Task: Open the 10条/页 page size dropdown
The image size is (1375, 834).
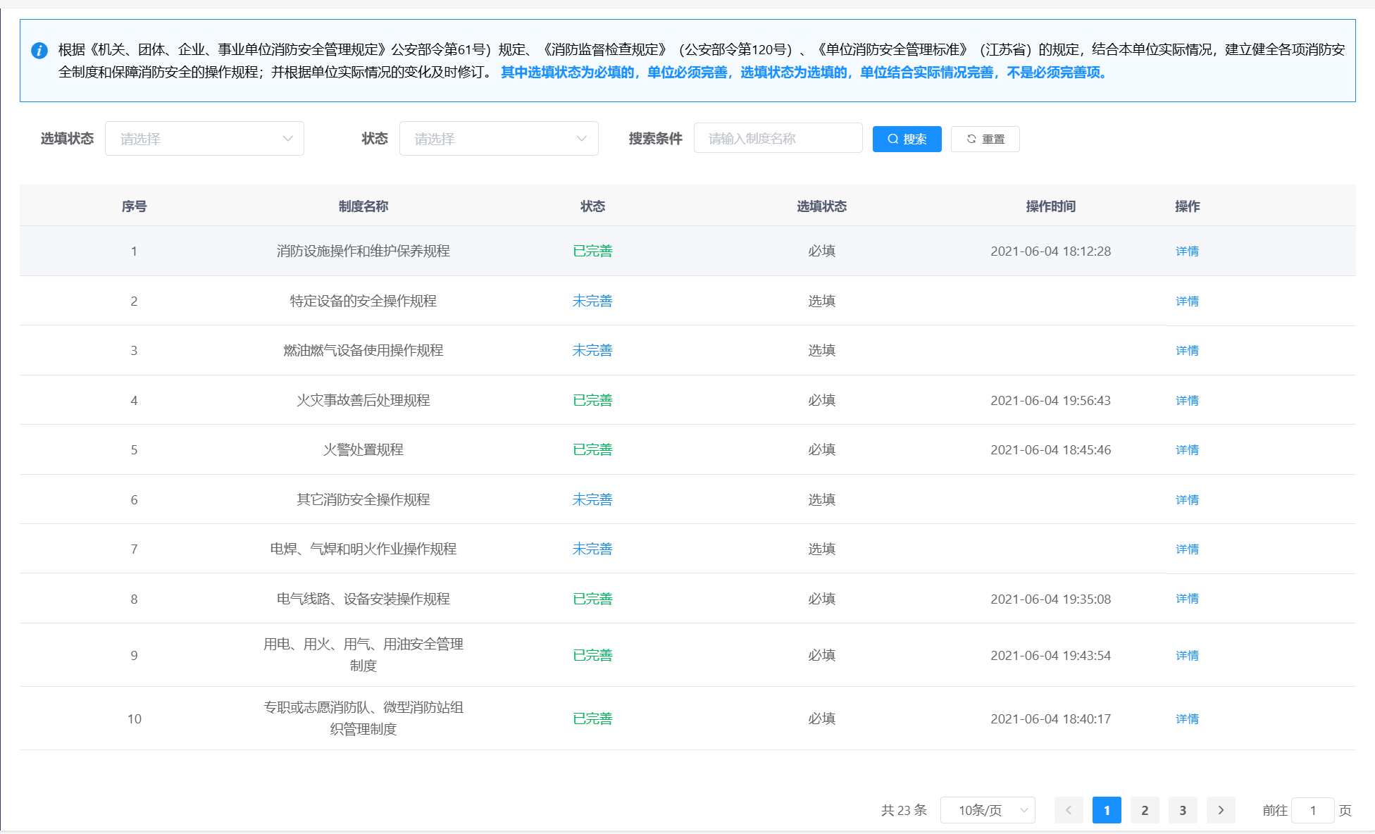Action: pyautogui.click(x=988, y=810)
